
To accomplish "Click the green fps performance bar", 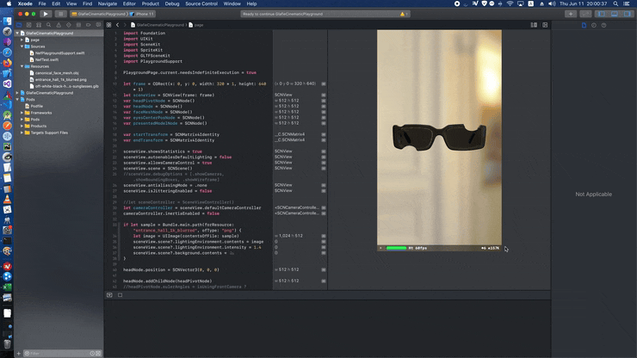I will (396, 249).
